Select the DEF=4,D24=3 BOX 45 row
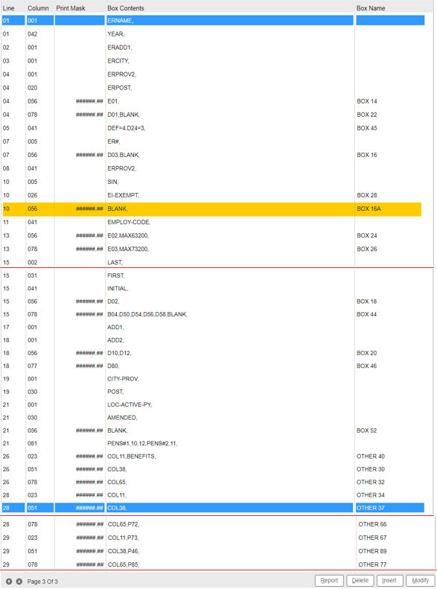 (x=213, y=128)
